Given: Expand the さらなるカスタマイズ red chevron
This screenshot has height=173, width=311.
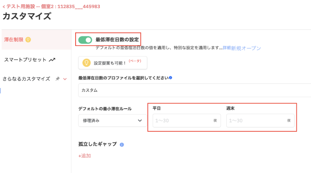Looking at the screenshot, I should (x=65, y=79).
